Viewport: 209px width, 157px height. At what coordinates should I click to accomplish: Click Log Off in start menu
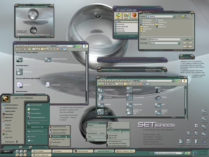tap(24, 147)
